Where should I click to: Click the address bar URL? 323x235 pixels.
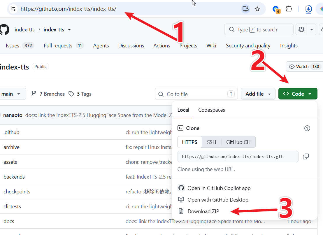point(69,9)
